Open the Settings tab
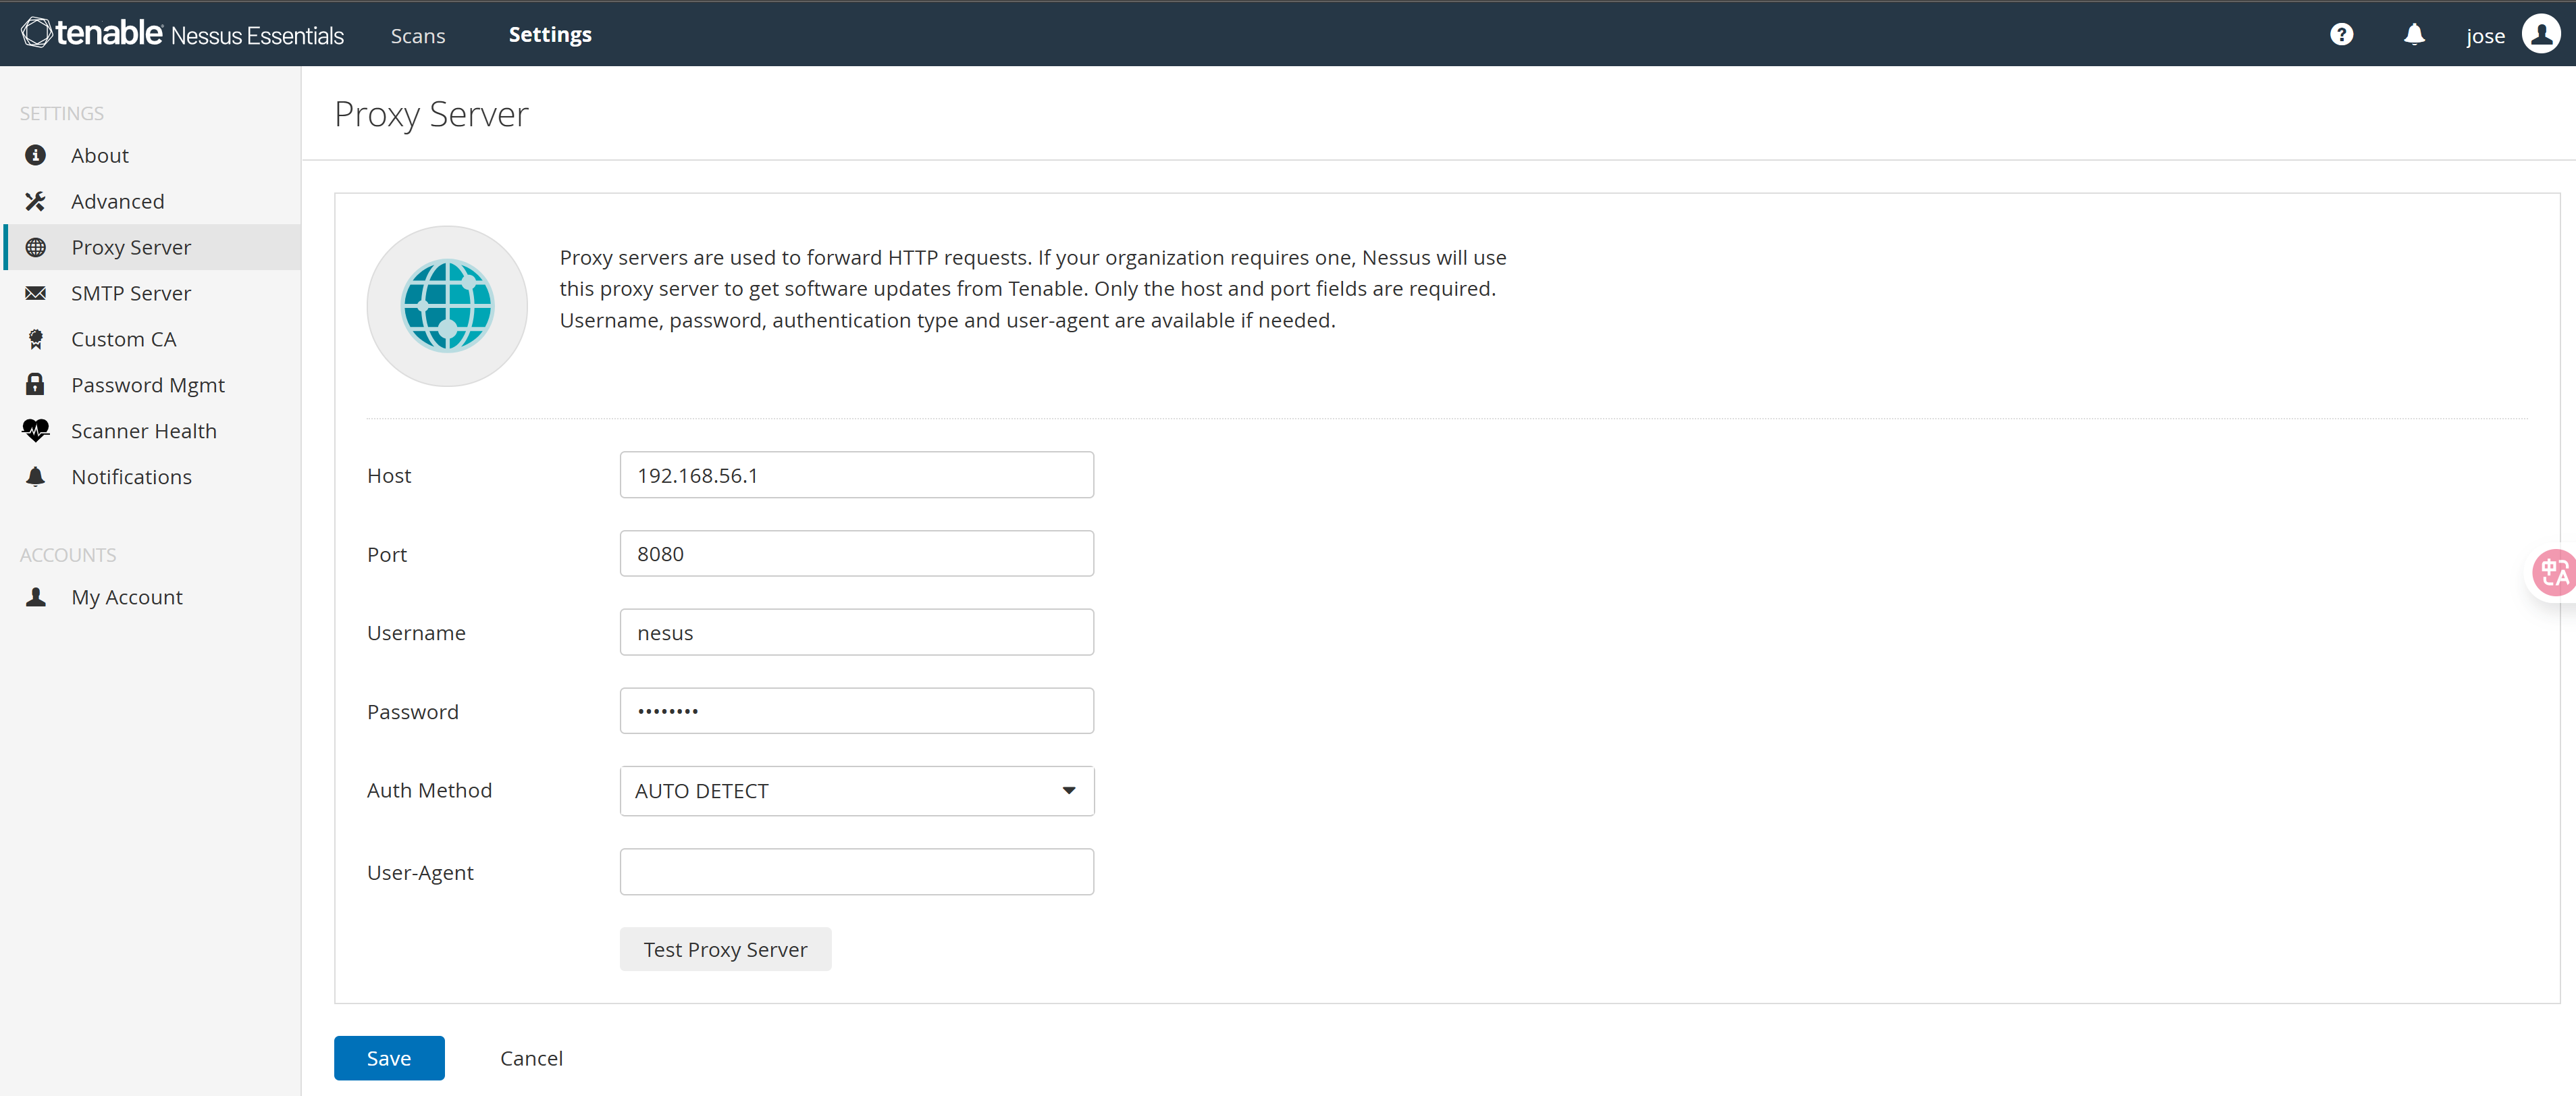The image size is (2576, 1096). 550,34
